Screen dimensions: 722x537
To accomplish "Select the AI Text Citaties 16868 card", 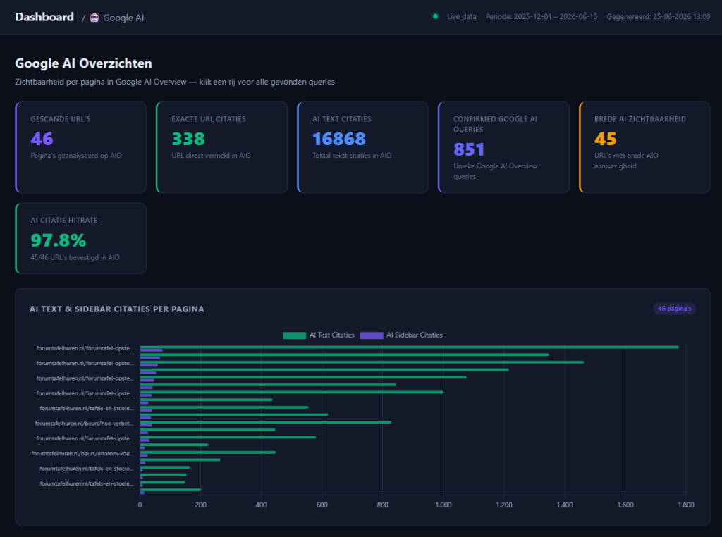I will [x=363, y=147].
